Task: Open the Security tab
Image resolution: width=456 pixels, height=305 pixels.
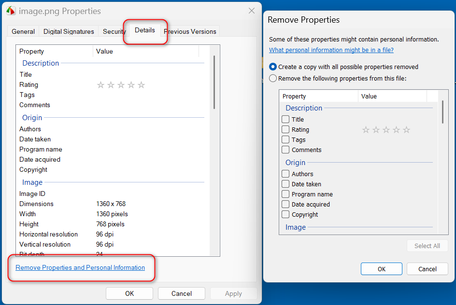Action: click(114, 31)
